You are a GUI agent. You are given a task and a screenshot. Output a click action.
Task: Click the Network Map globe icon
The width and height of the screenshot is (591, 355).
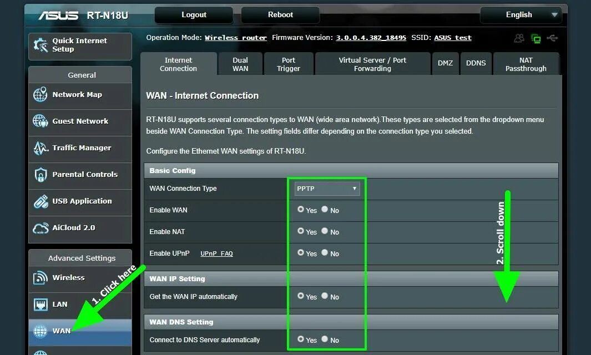point(41,95)
